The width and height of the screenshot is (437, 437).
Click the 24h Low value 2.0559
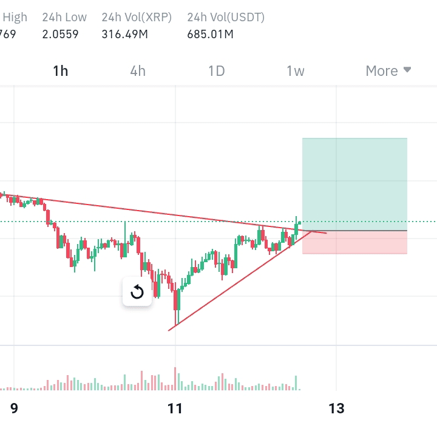point(60,34)
